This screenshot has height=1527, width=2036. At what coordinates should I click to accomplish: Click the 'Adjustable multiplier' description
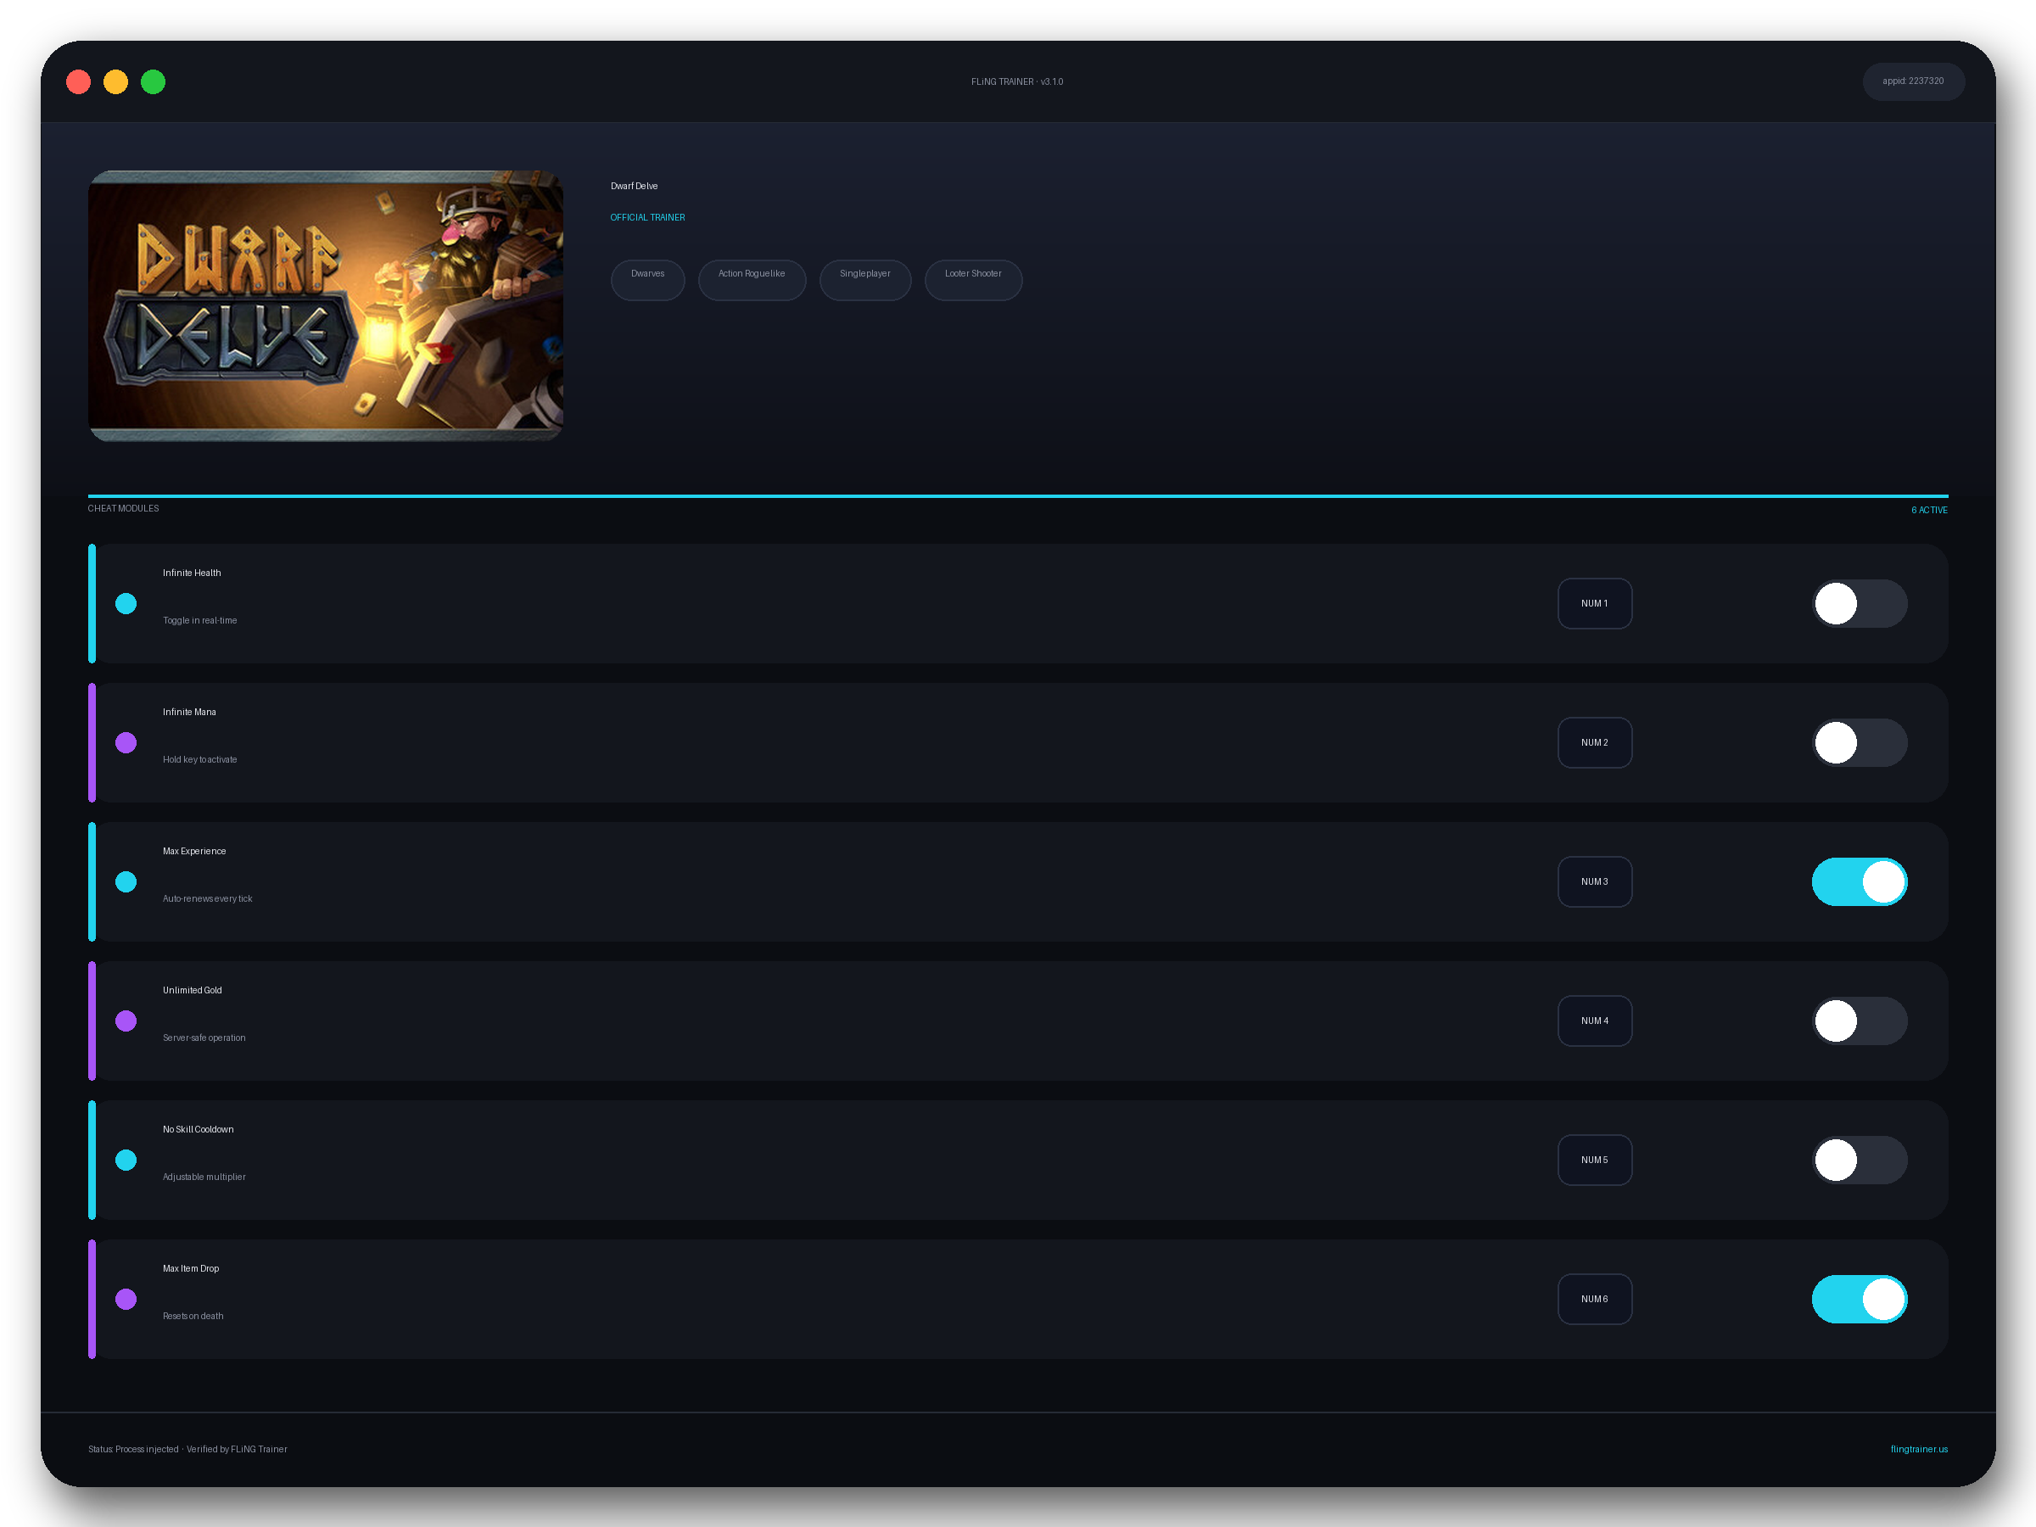204,1177
